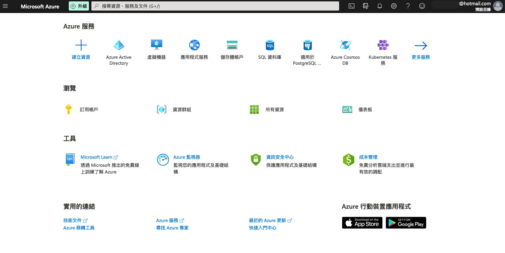Open the help question mark icon
Image resolution: width=505 pixels, height=253 pixels.
pyautogui.click(x=408, y=6)
